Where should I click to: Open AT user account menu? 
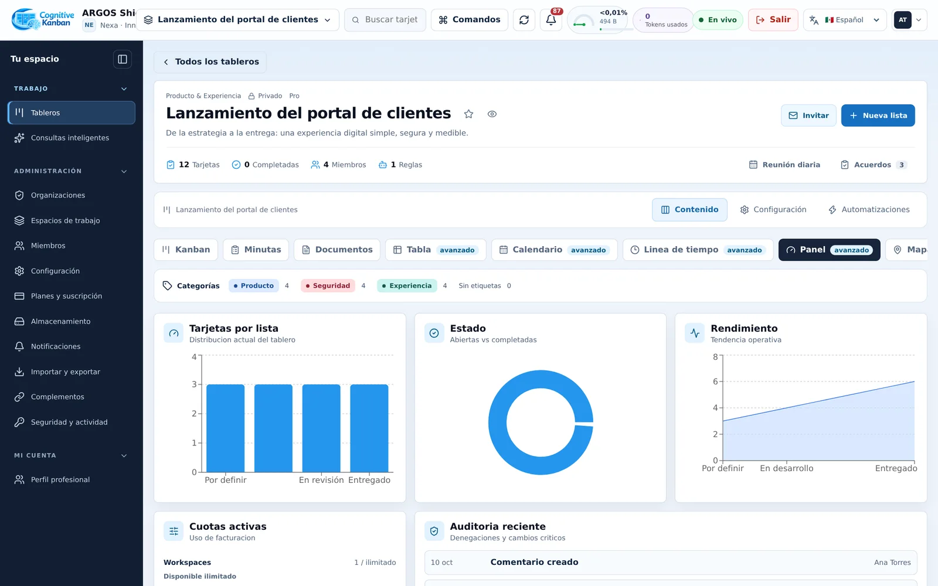(x=909, y=20)
